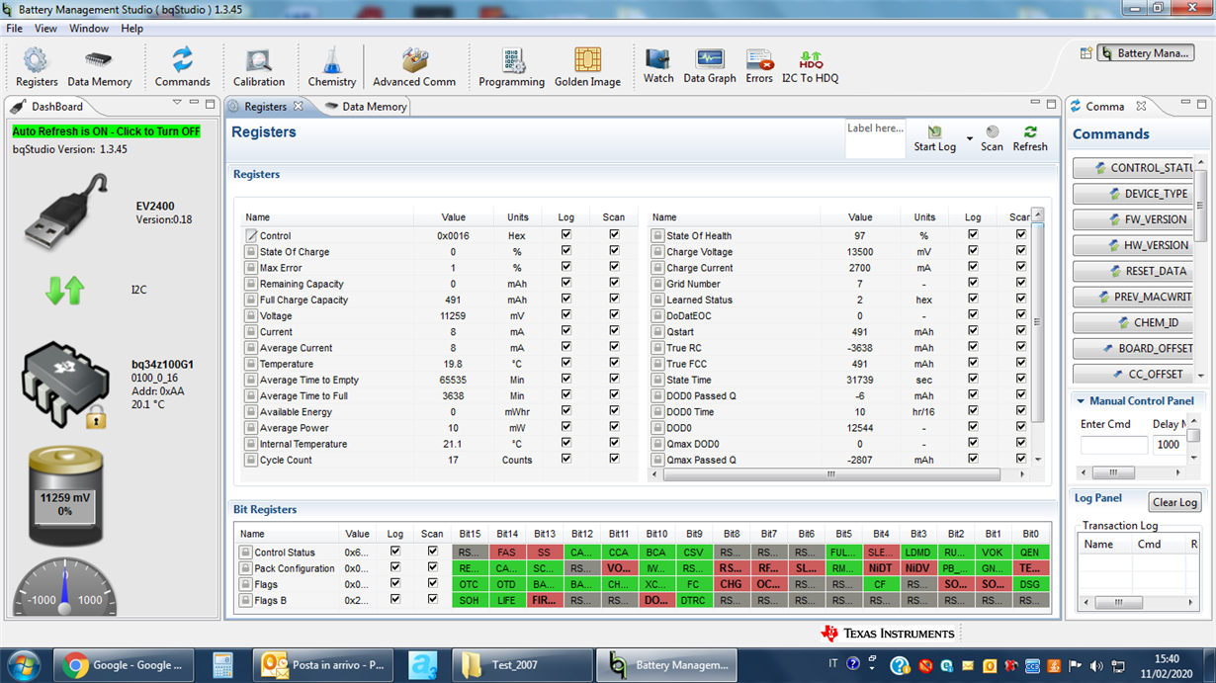The width and height of the screenshot is (1216, 683).
Task: Click the Control register edit icon
Action: click(x=251, y=236)
